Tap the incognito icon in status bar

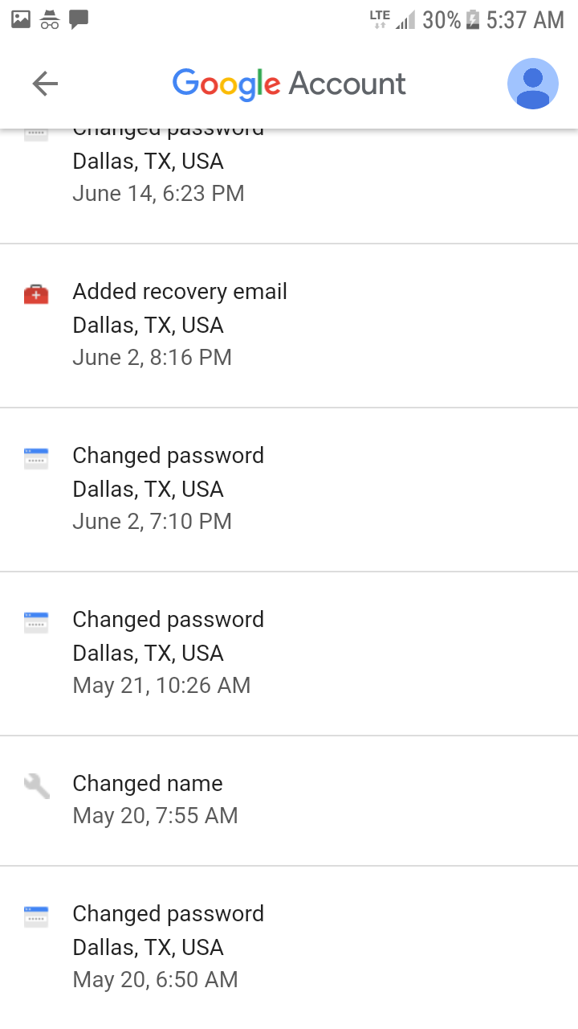(50, 19)
